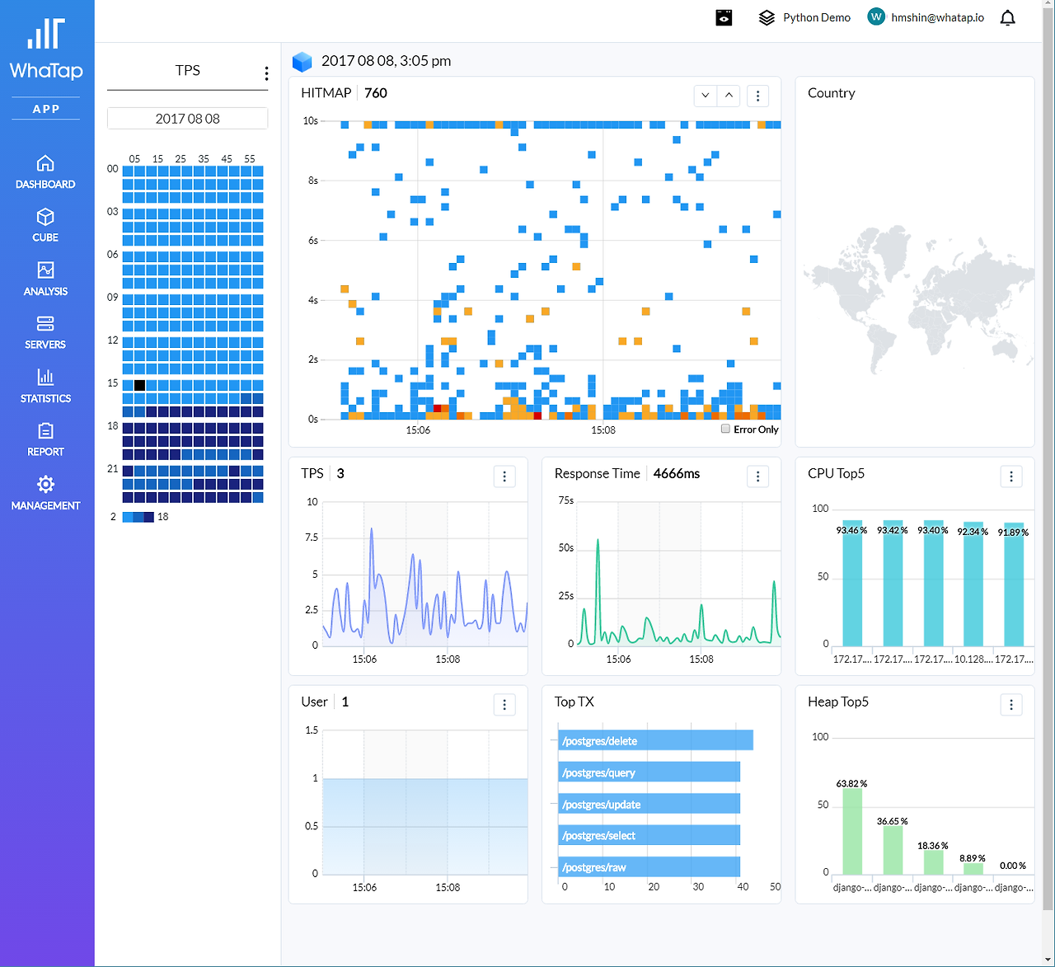Open the Python Demo project selector
This screenshot has height=967, width=1055.
(804, 17)
